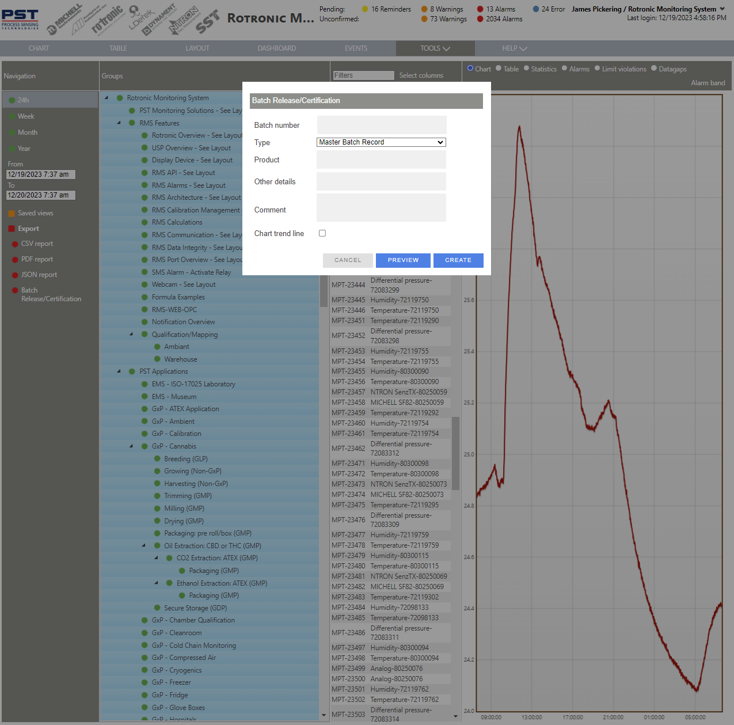
Task: Click the red Export square icon
Action: coord(12,229)
